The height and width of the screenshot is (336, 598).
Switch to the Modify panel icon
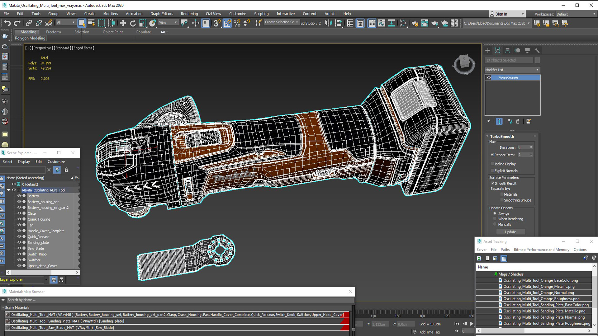498,50
